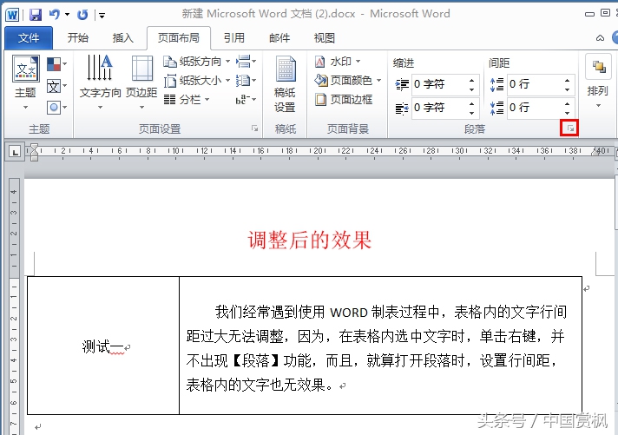Open the 水印 watermark dropdown
The image size is (618, 435).
338,62
